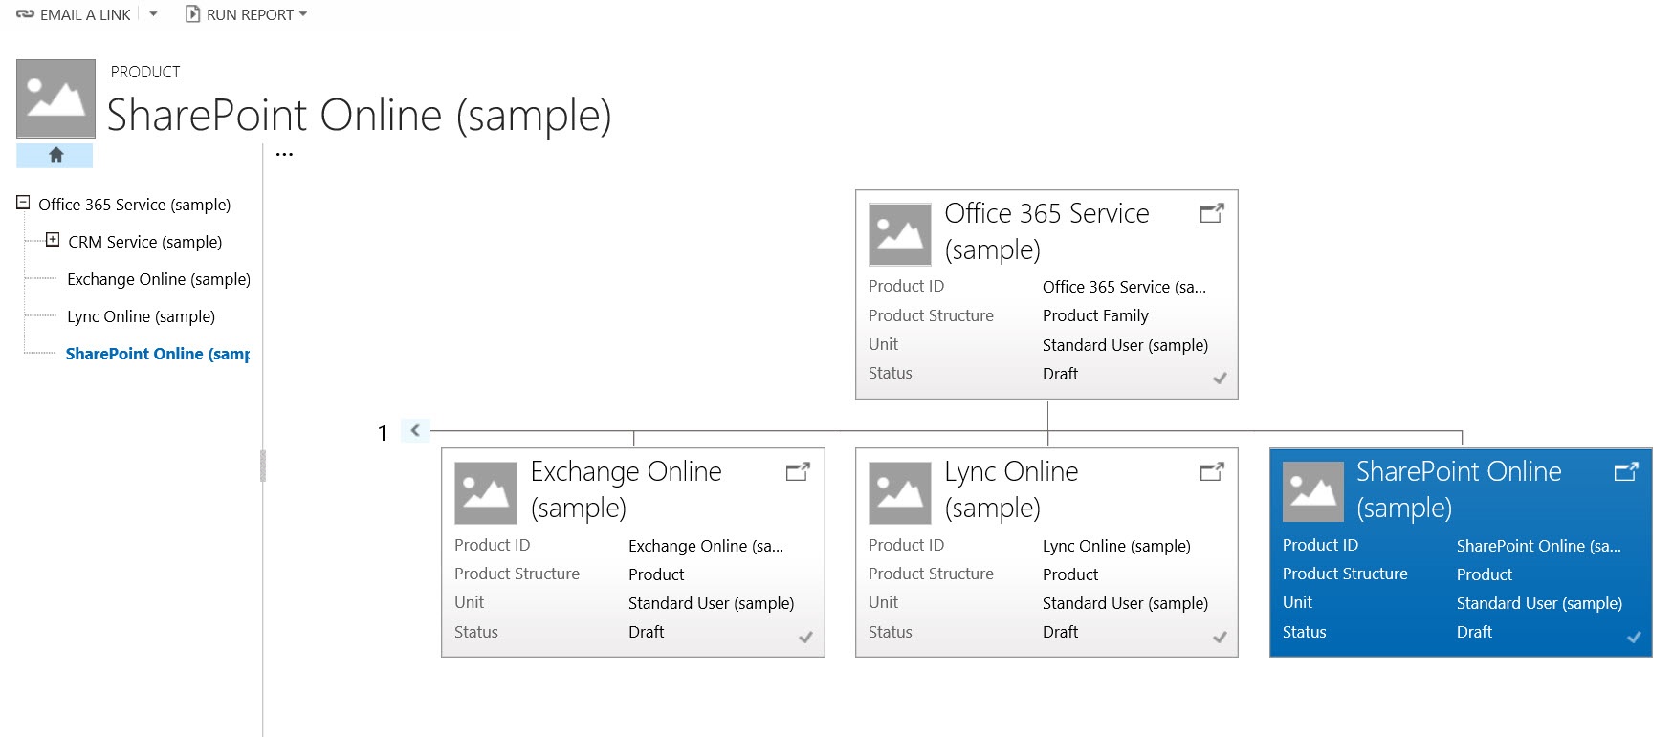Open SharePoint Online tile pop-out icon
Screen dimensions: 1673x737
click(1625, 471)
